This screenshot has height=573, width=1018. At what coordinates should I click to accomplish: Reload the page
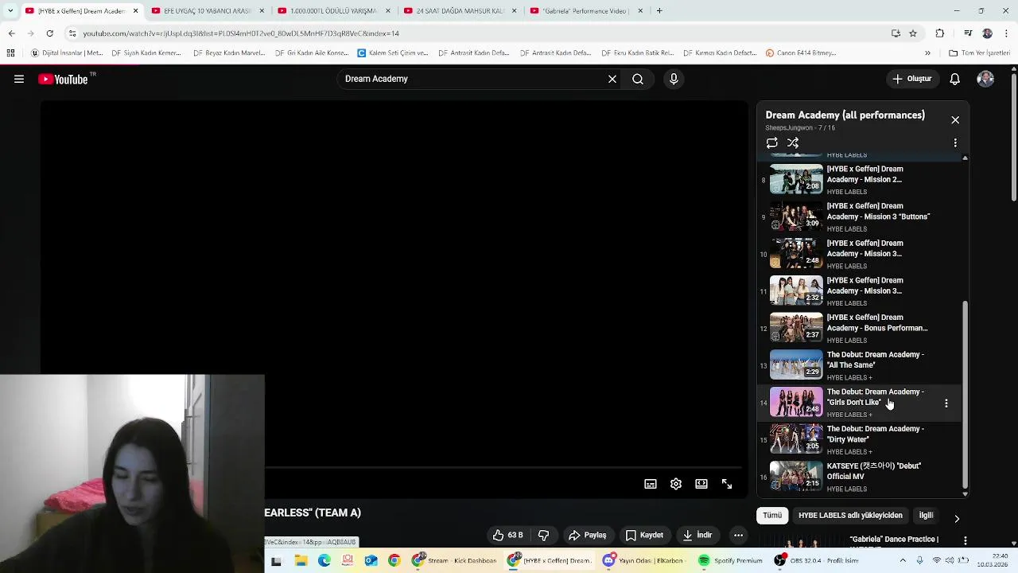pos(49,33)
